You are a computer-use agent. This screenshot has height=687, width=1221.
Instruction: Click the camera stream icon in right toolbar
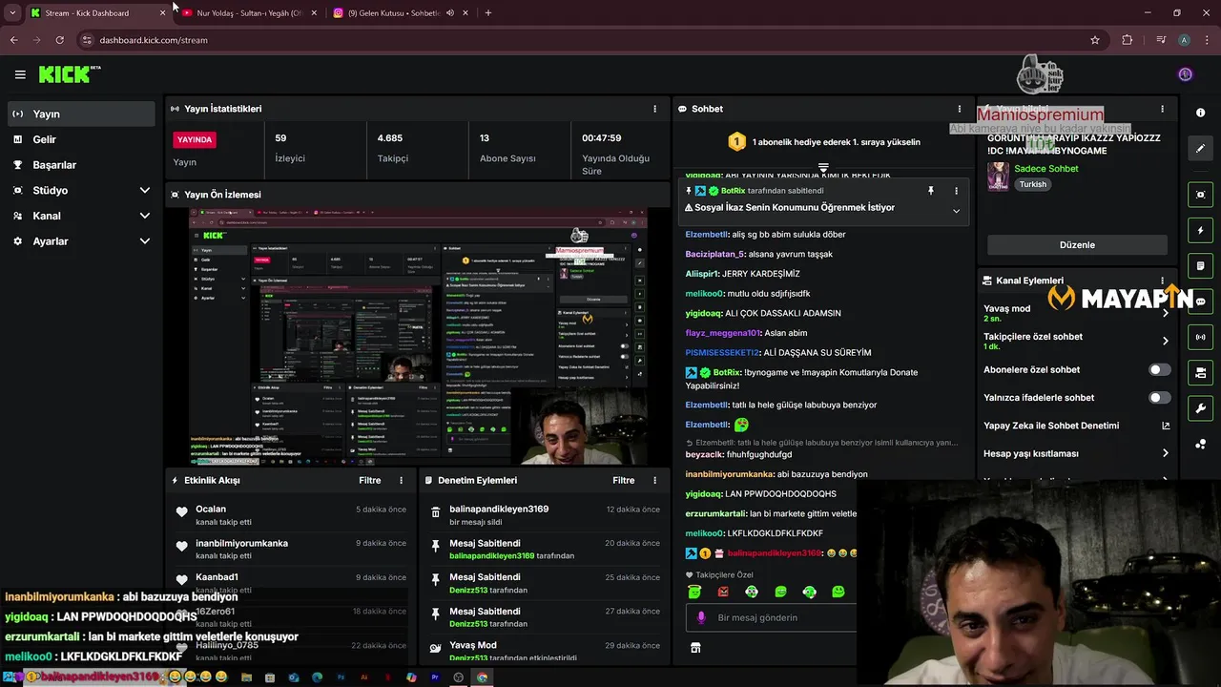pos(1200,372)
